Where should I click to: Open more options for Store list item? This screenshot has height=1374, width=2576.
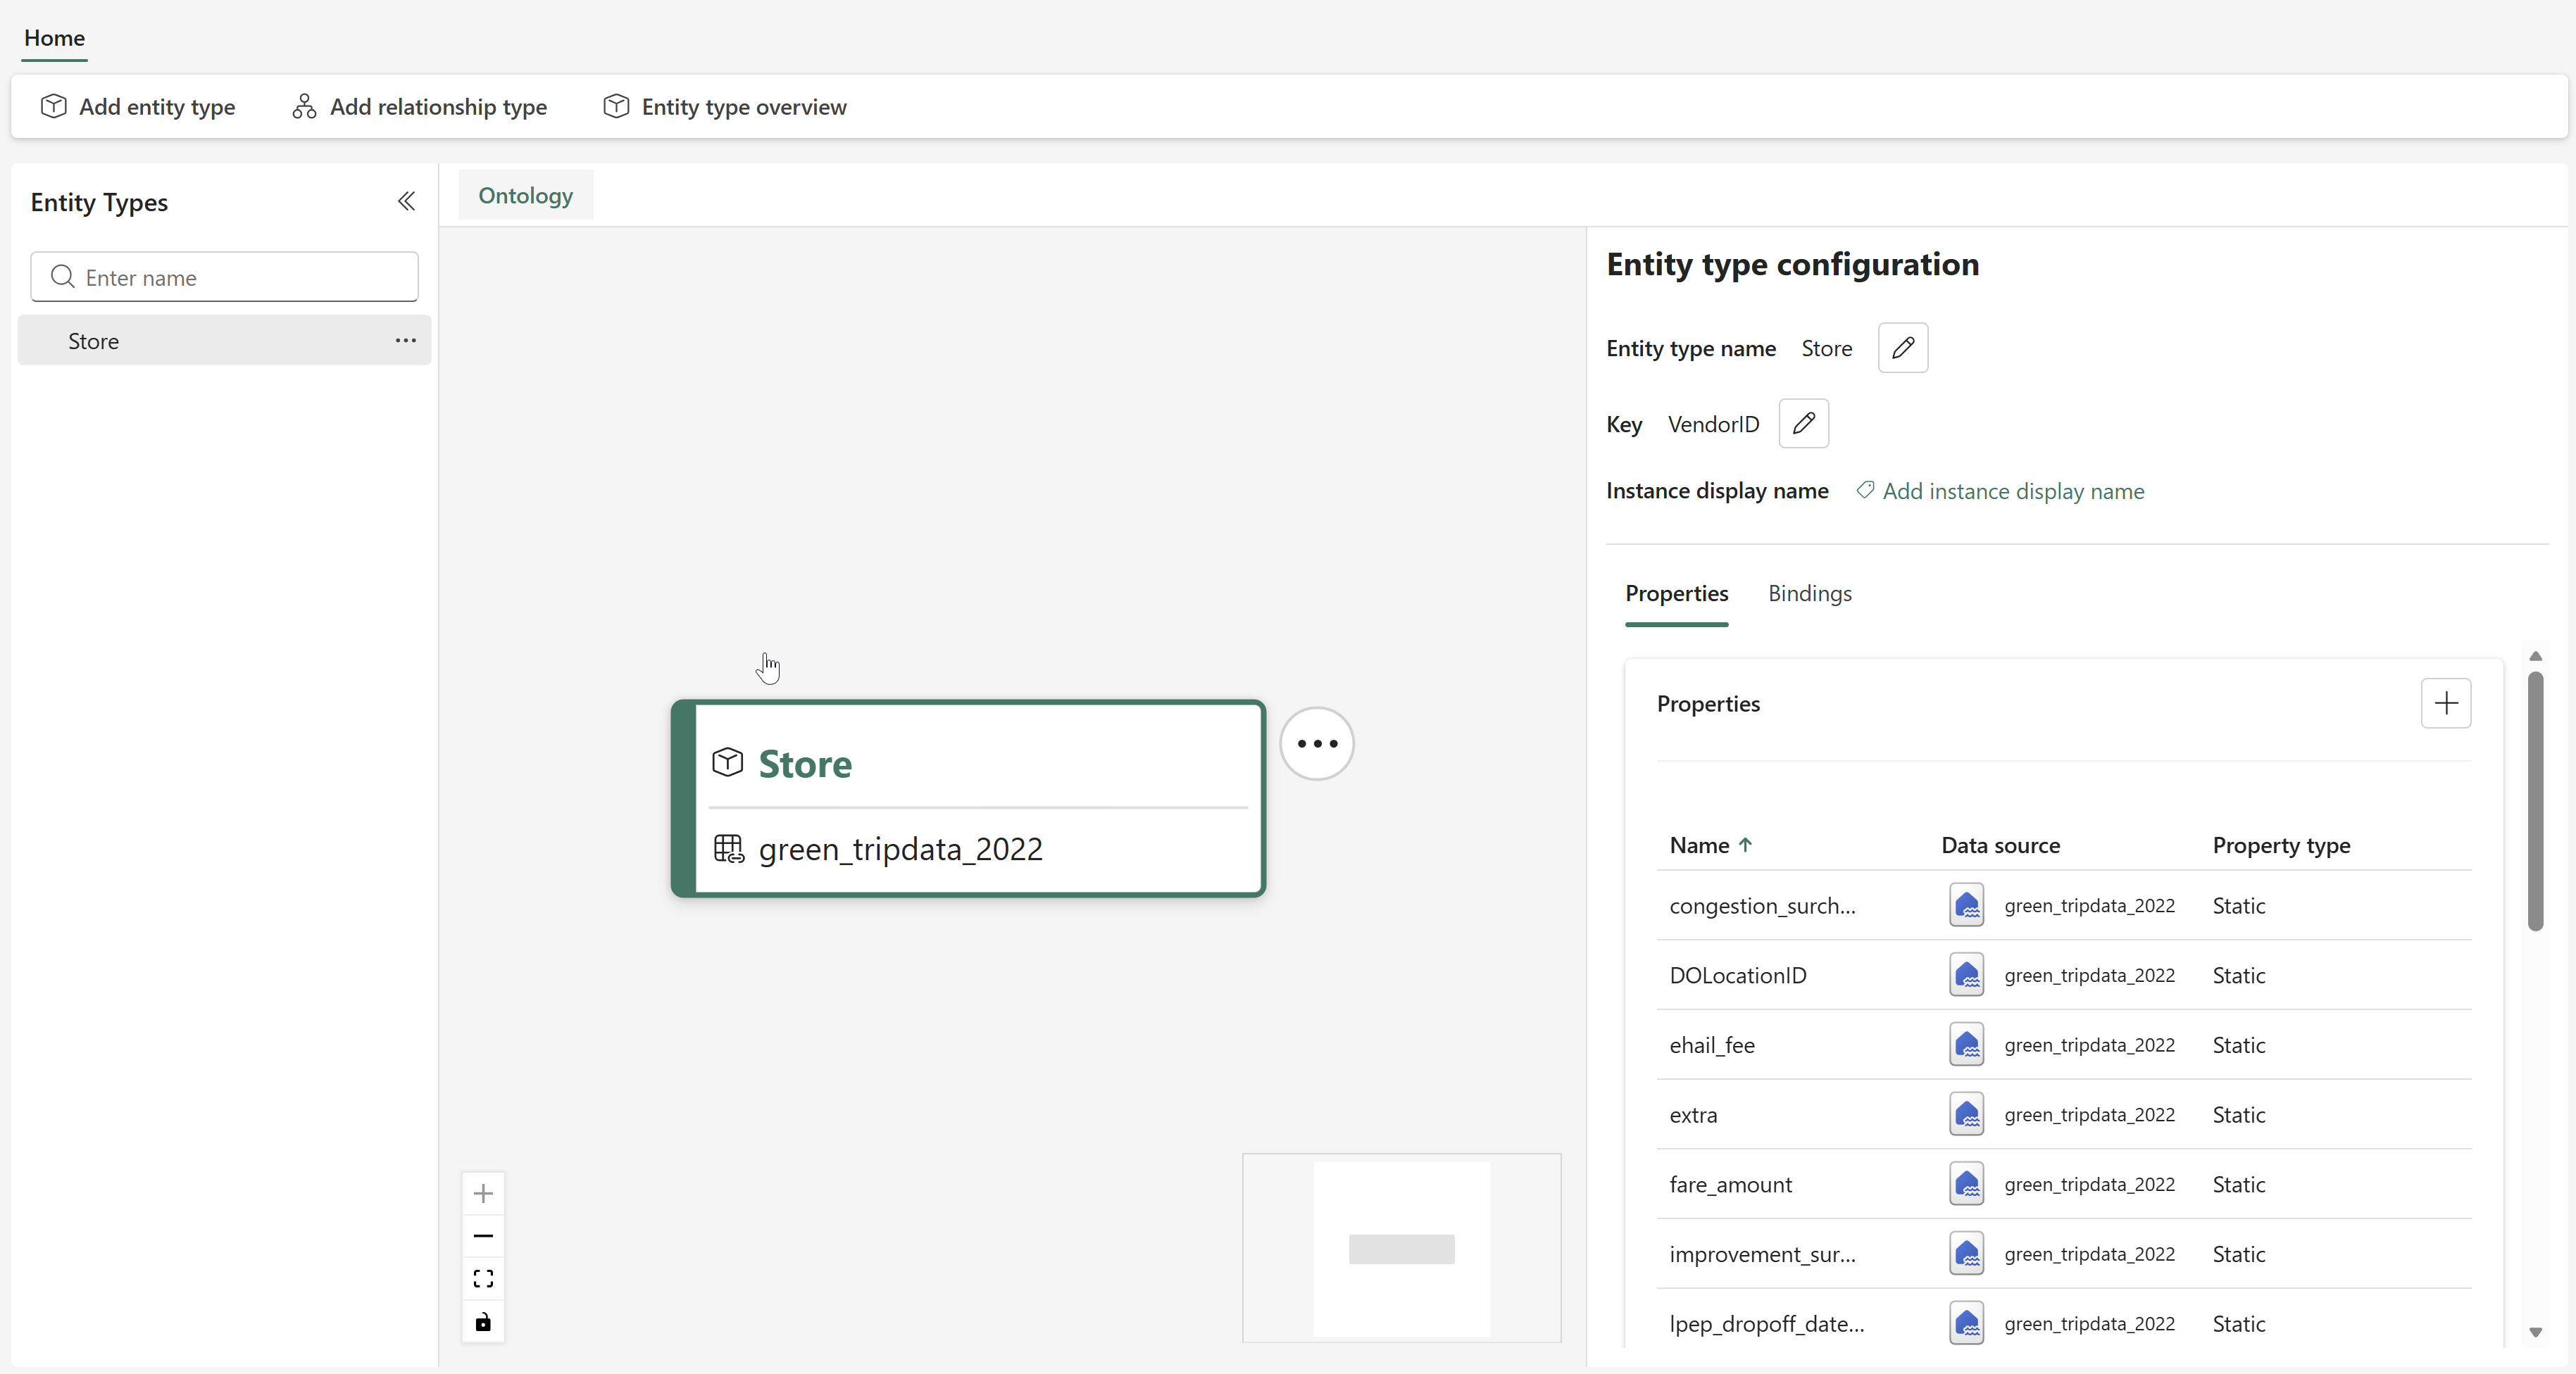tap(405, 341)
